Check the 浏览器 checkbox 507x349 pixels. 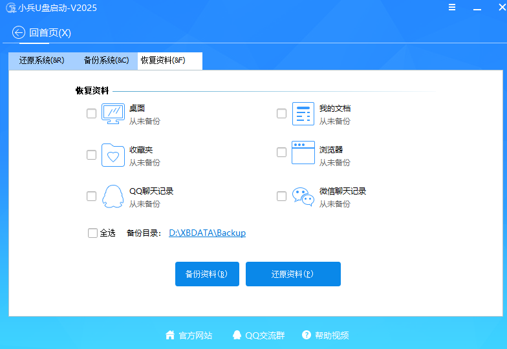coord(282,153)
